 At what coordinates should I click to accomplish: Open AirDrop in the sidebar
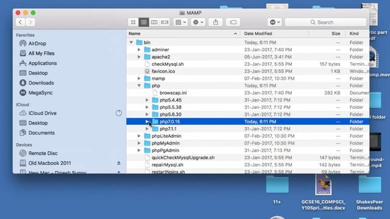37,43
